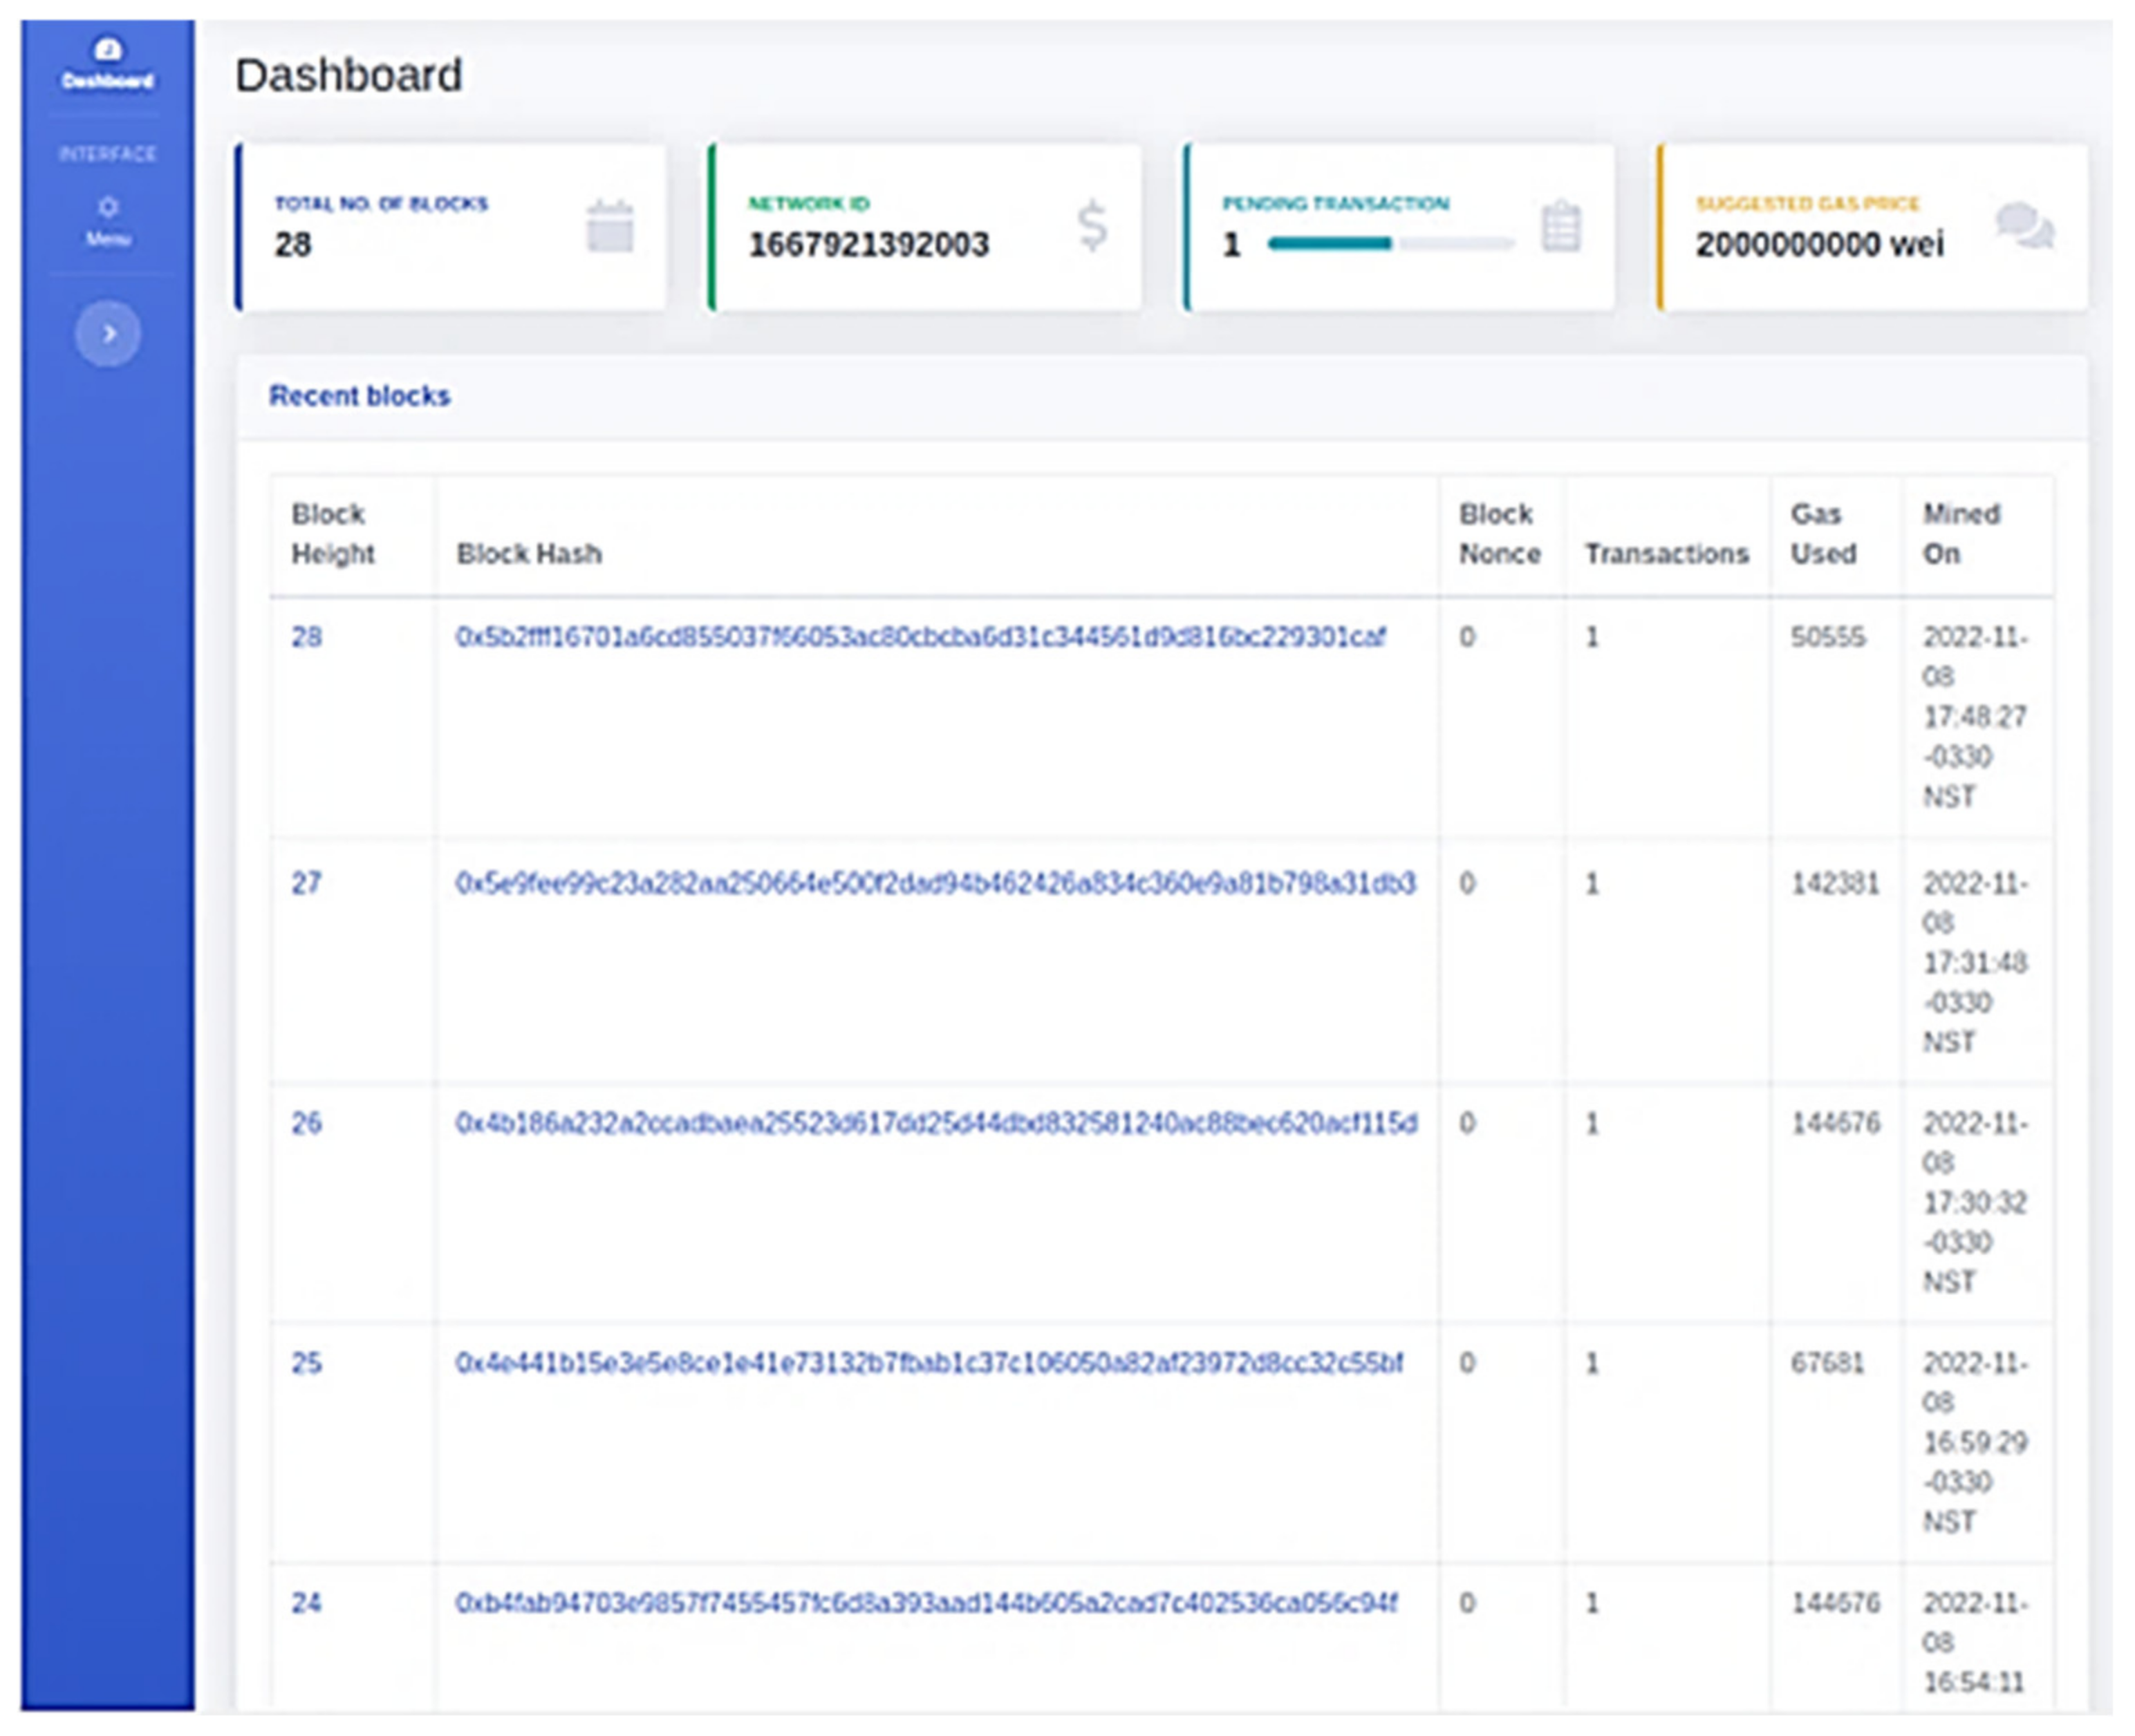
Task: Click the Gas Used column header
Action: pyautogui.click(x=1823, y=534)
